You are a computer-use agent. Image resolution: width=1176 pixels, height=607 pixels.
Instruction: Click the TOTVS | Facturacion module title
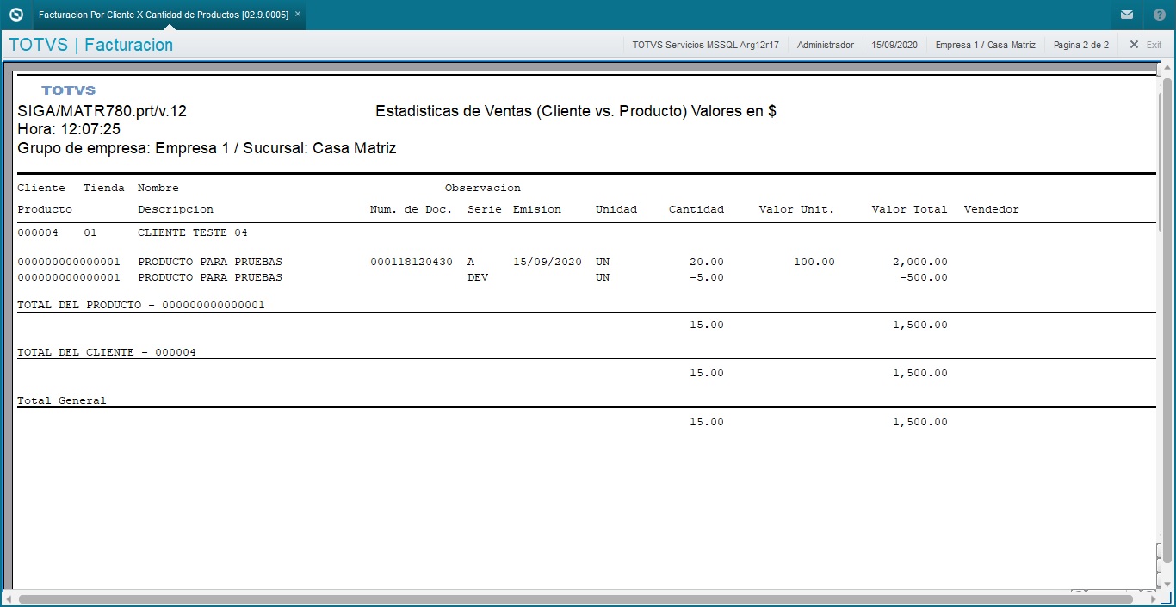point(90,45)
